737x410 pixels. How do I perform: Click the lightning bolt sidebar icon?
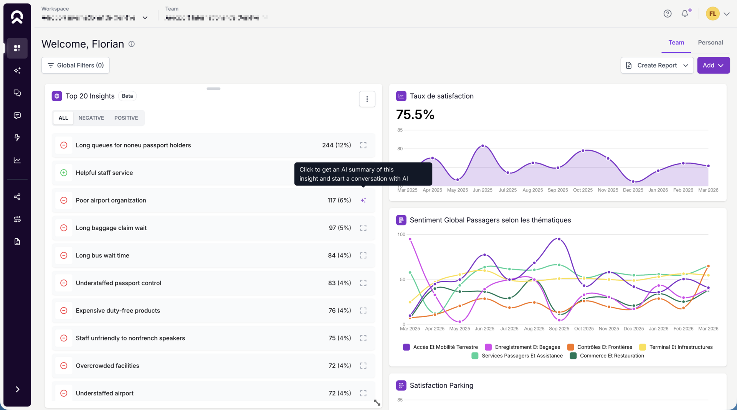click(x=17, y=138)
